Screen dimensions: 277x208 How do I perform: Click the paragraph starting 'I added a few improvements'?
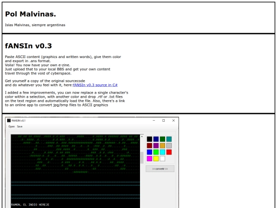click(67, 99)
